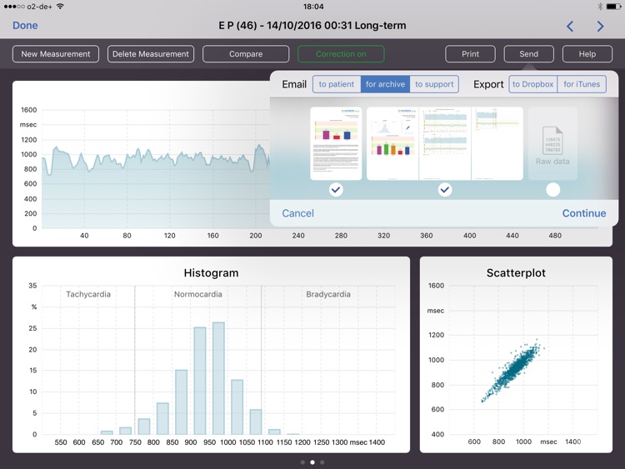Tap the tallest histogram bar near 950

click(218, 378)
